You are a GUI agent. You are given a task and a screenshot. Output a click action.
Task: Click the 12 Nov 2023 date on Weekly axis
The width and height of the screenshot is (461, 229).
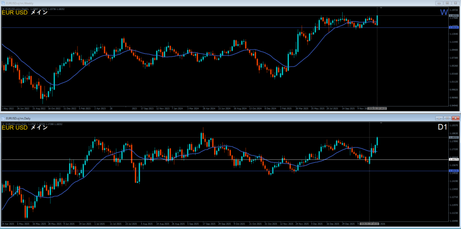pos(163,108)
